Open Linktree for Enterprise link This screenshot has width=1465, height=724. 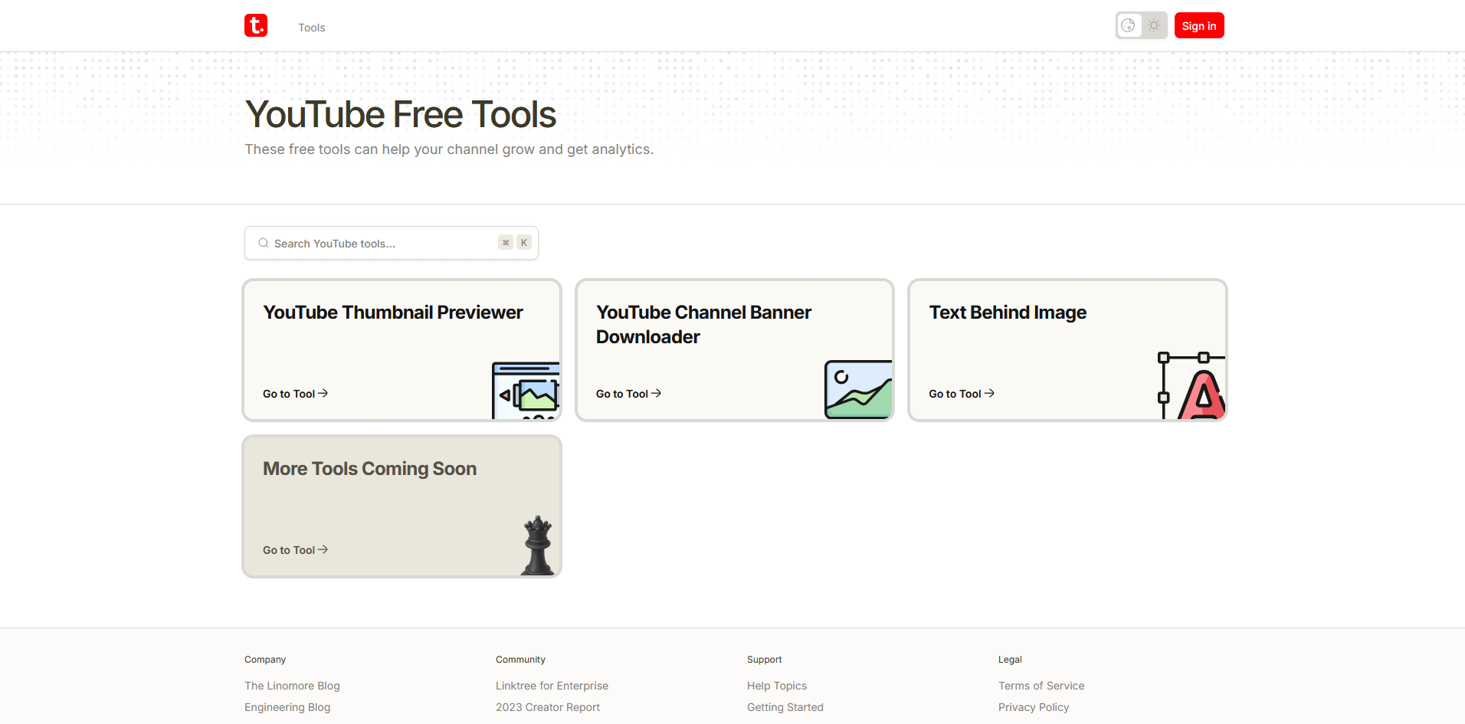(552, 686)
